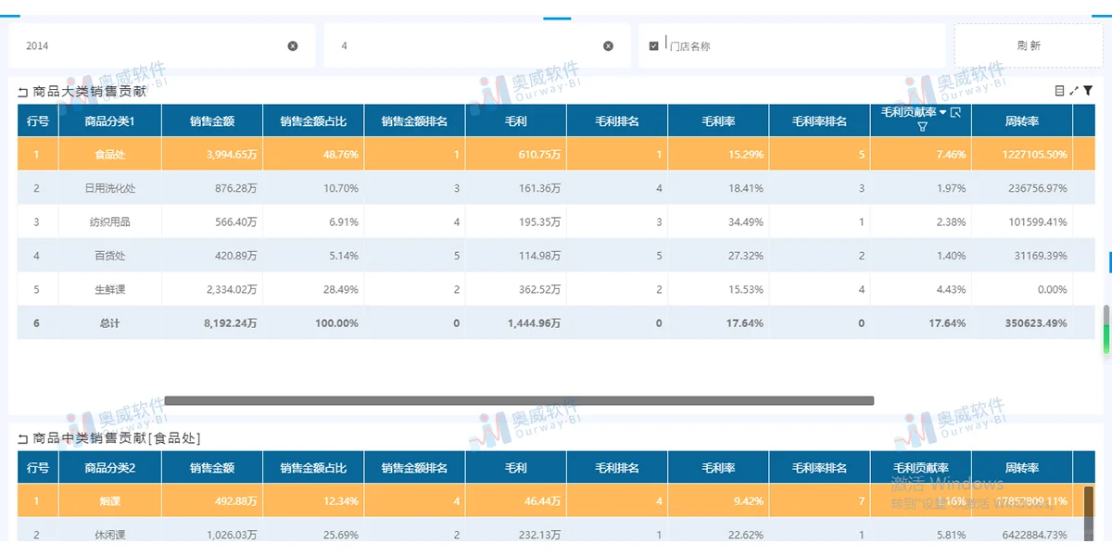The height and width of the screenshot is (556, 1112).
Task: Sort by clicking the 销售金额 column header
Action: (212, 120)
